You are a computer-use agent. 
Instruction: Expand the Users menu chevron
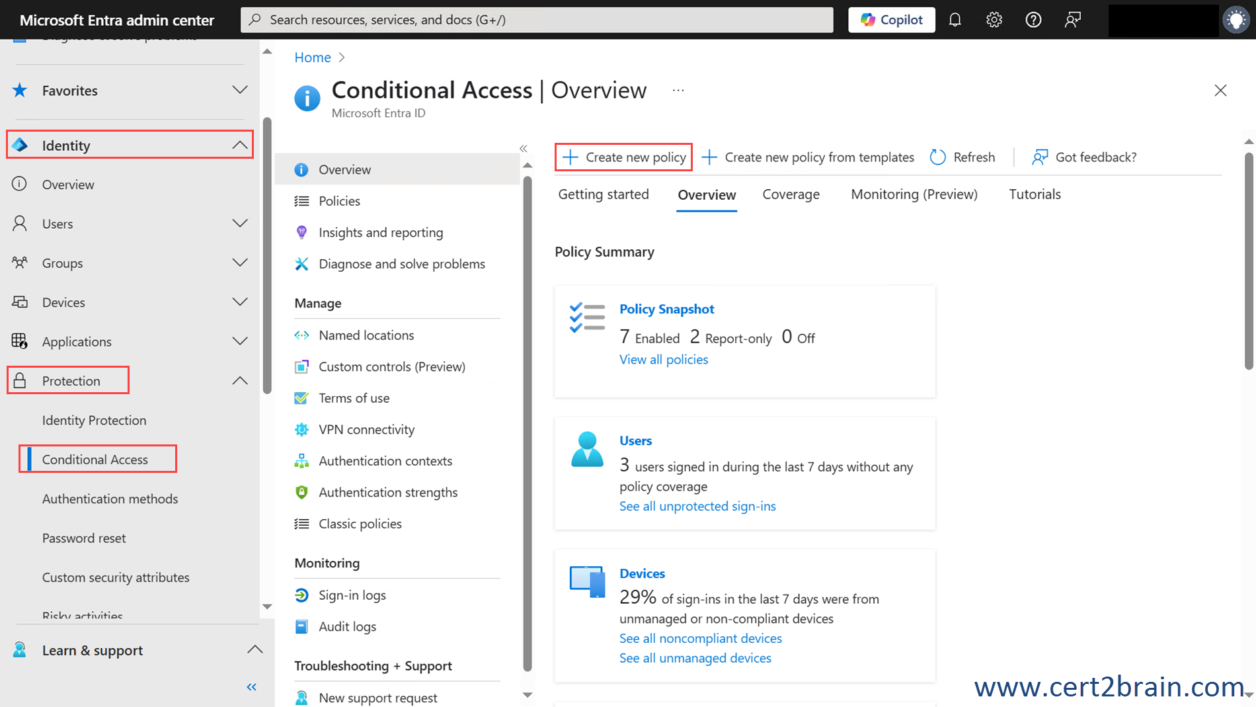point(240,224)
